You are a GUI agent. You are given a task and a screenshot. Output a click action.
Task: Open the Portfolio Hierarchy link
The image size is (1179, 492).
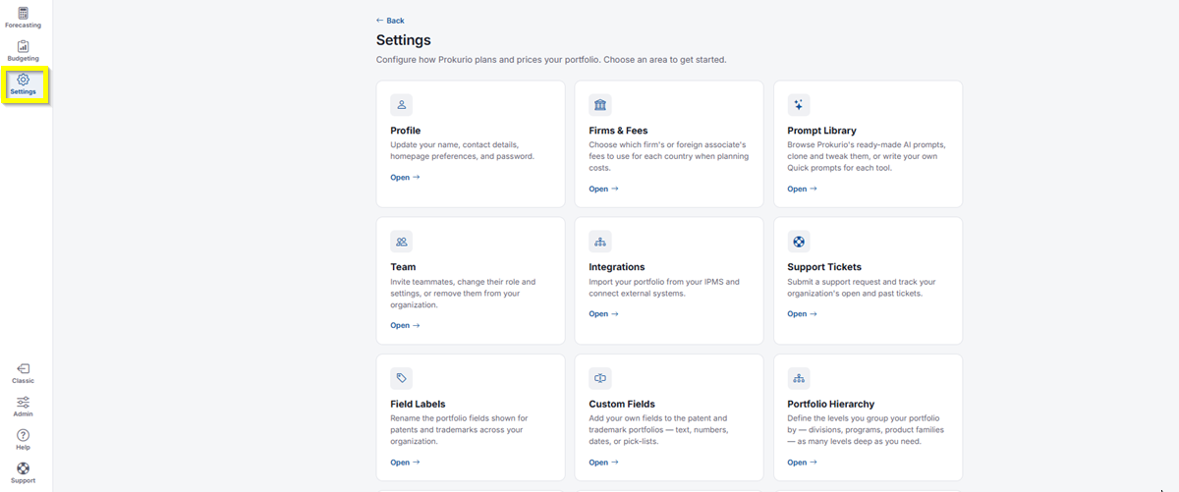pos(803,463)
